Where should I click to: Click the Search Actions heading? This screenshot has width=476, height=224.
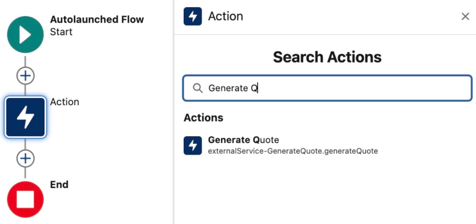pyautogui.click(x=327, y=57)
